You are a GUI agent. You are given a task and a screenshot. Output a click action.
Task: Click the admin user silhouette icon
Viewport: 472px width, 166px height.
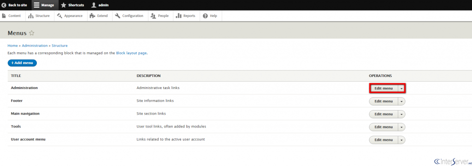click(94, 5)
